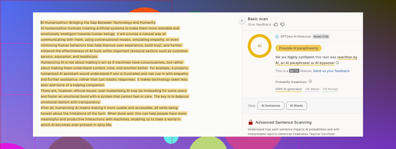The image size is (396, 149).
Task: Click the GPTZero logo icon
Action: coord(277,37)
